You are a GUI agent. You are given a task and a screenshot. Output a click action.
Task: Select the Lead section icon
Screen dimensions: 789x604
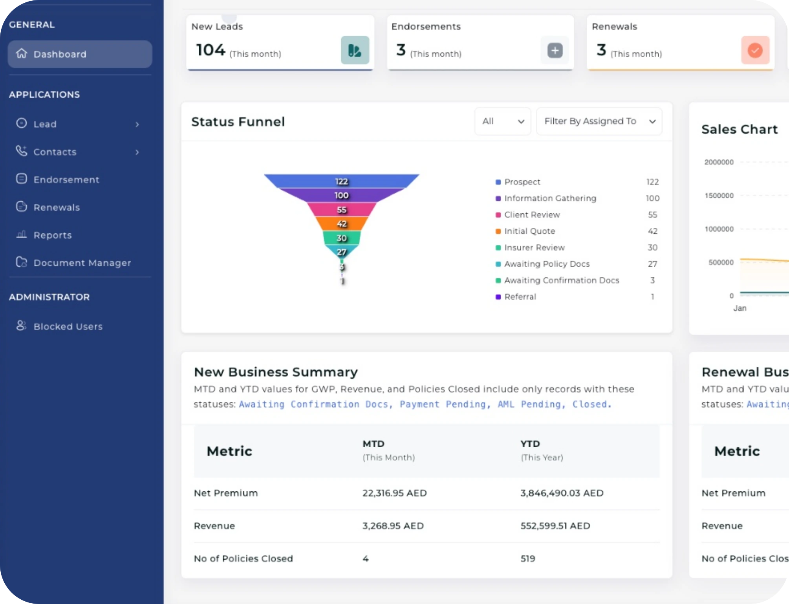pos(21,124)
